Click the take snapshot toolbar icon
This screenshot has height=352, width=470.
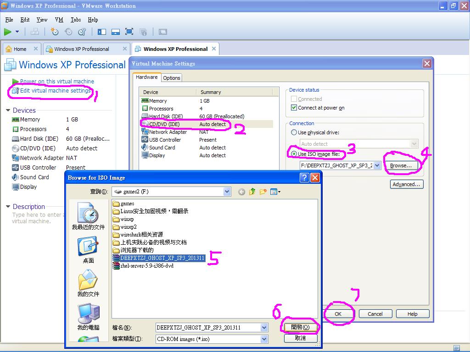pyautogui.click(x=55, y=32)
